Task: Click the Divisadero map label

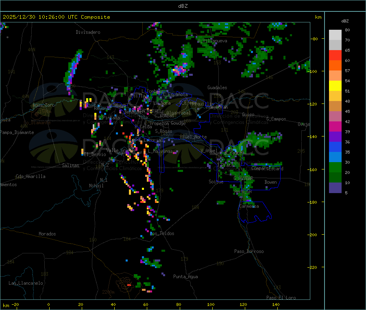Action: 88,32
